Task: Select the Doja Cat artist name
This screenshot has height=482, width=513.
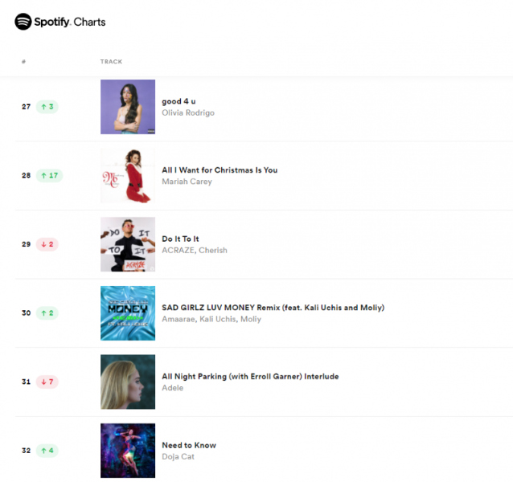Action: tap(178, 456)
